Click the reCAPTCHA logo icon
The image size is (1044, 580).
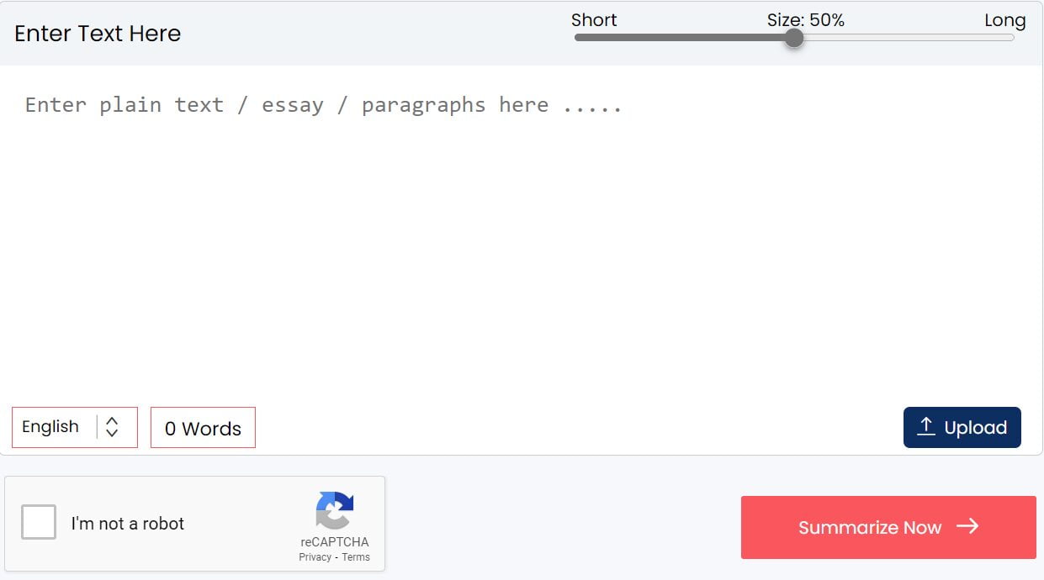pos(335,510)
